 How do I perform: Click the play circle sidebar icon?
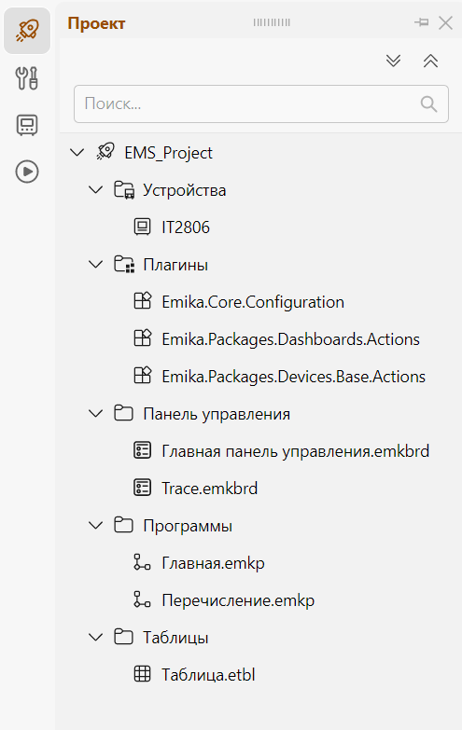coord(27,172)
